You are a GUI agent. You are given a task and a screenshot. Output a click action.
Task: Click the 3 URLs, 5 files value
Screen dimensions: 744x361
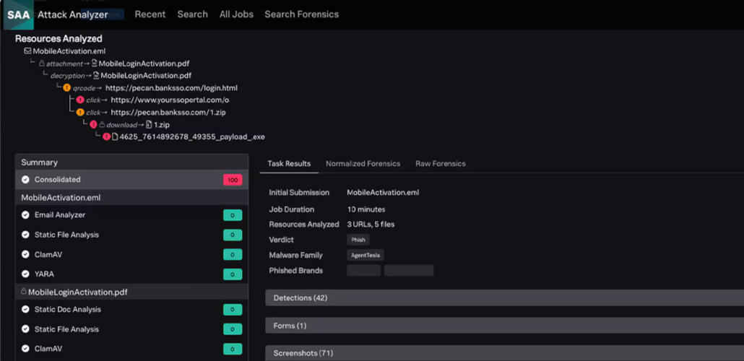(x=371, y=225)
